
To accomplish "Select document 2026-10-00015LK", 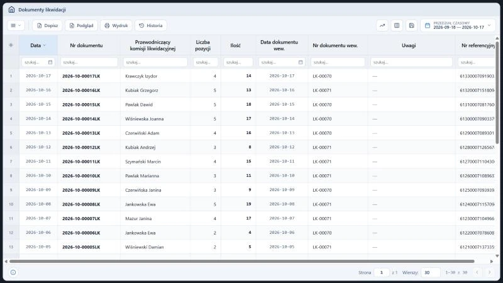I will pyautogui.click(x=81, y=104).
